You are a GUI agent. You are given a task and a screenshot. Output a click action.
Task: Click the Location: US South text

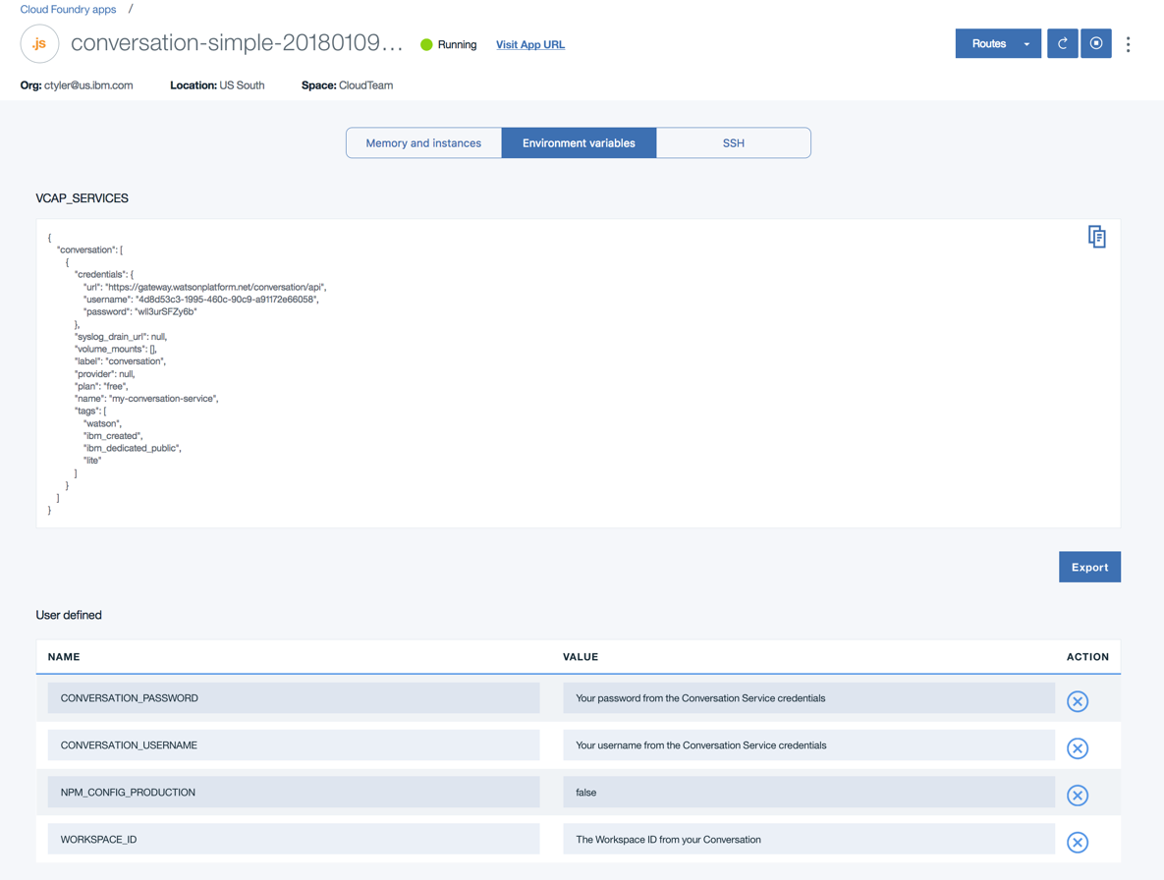pos(217,85)
